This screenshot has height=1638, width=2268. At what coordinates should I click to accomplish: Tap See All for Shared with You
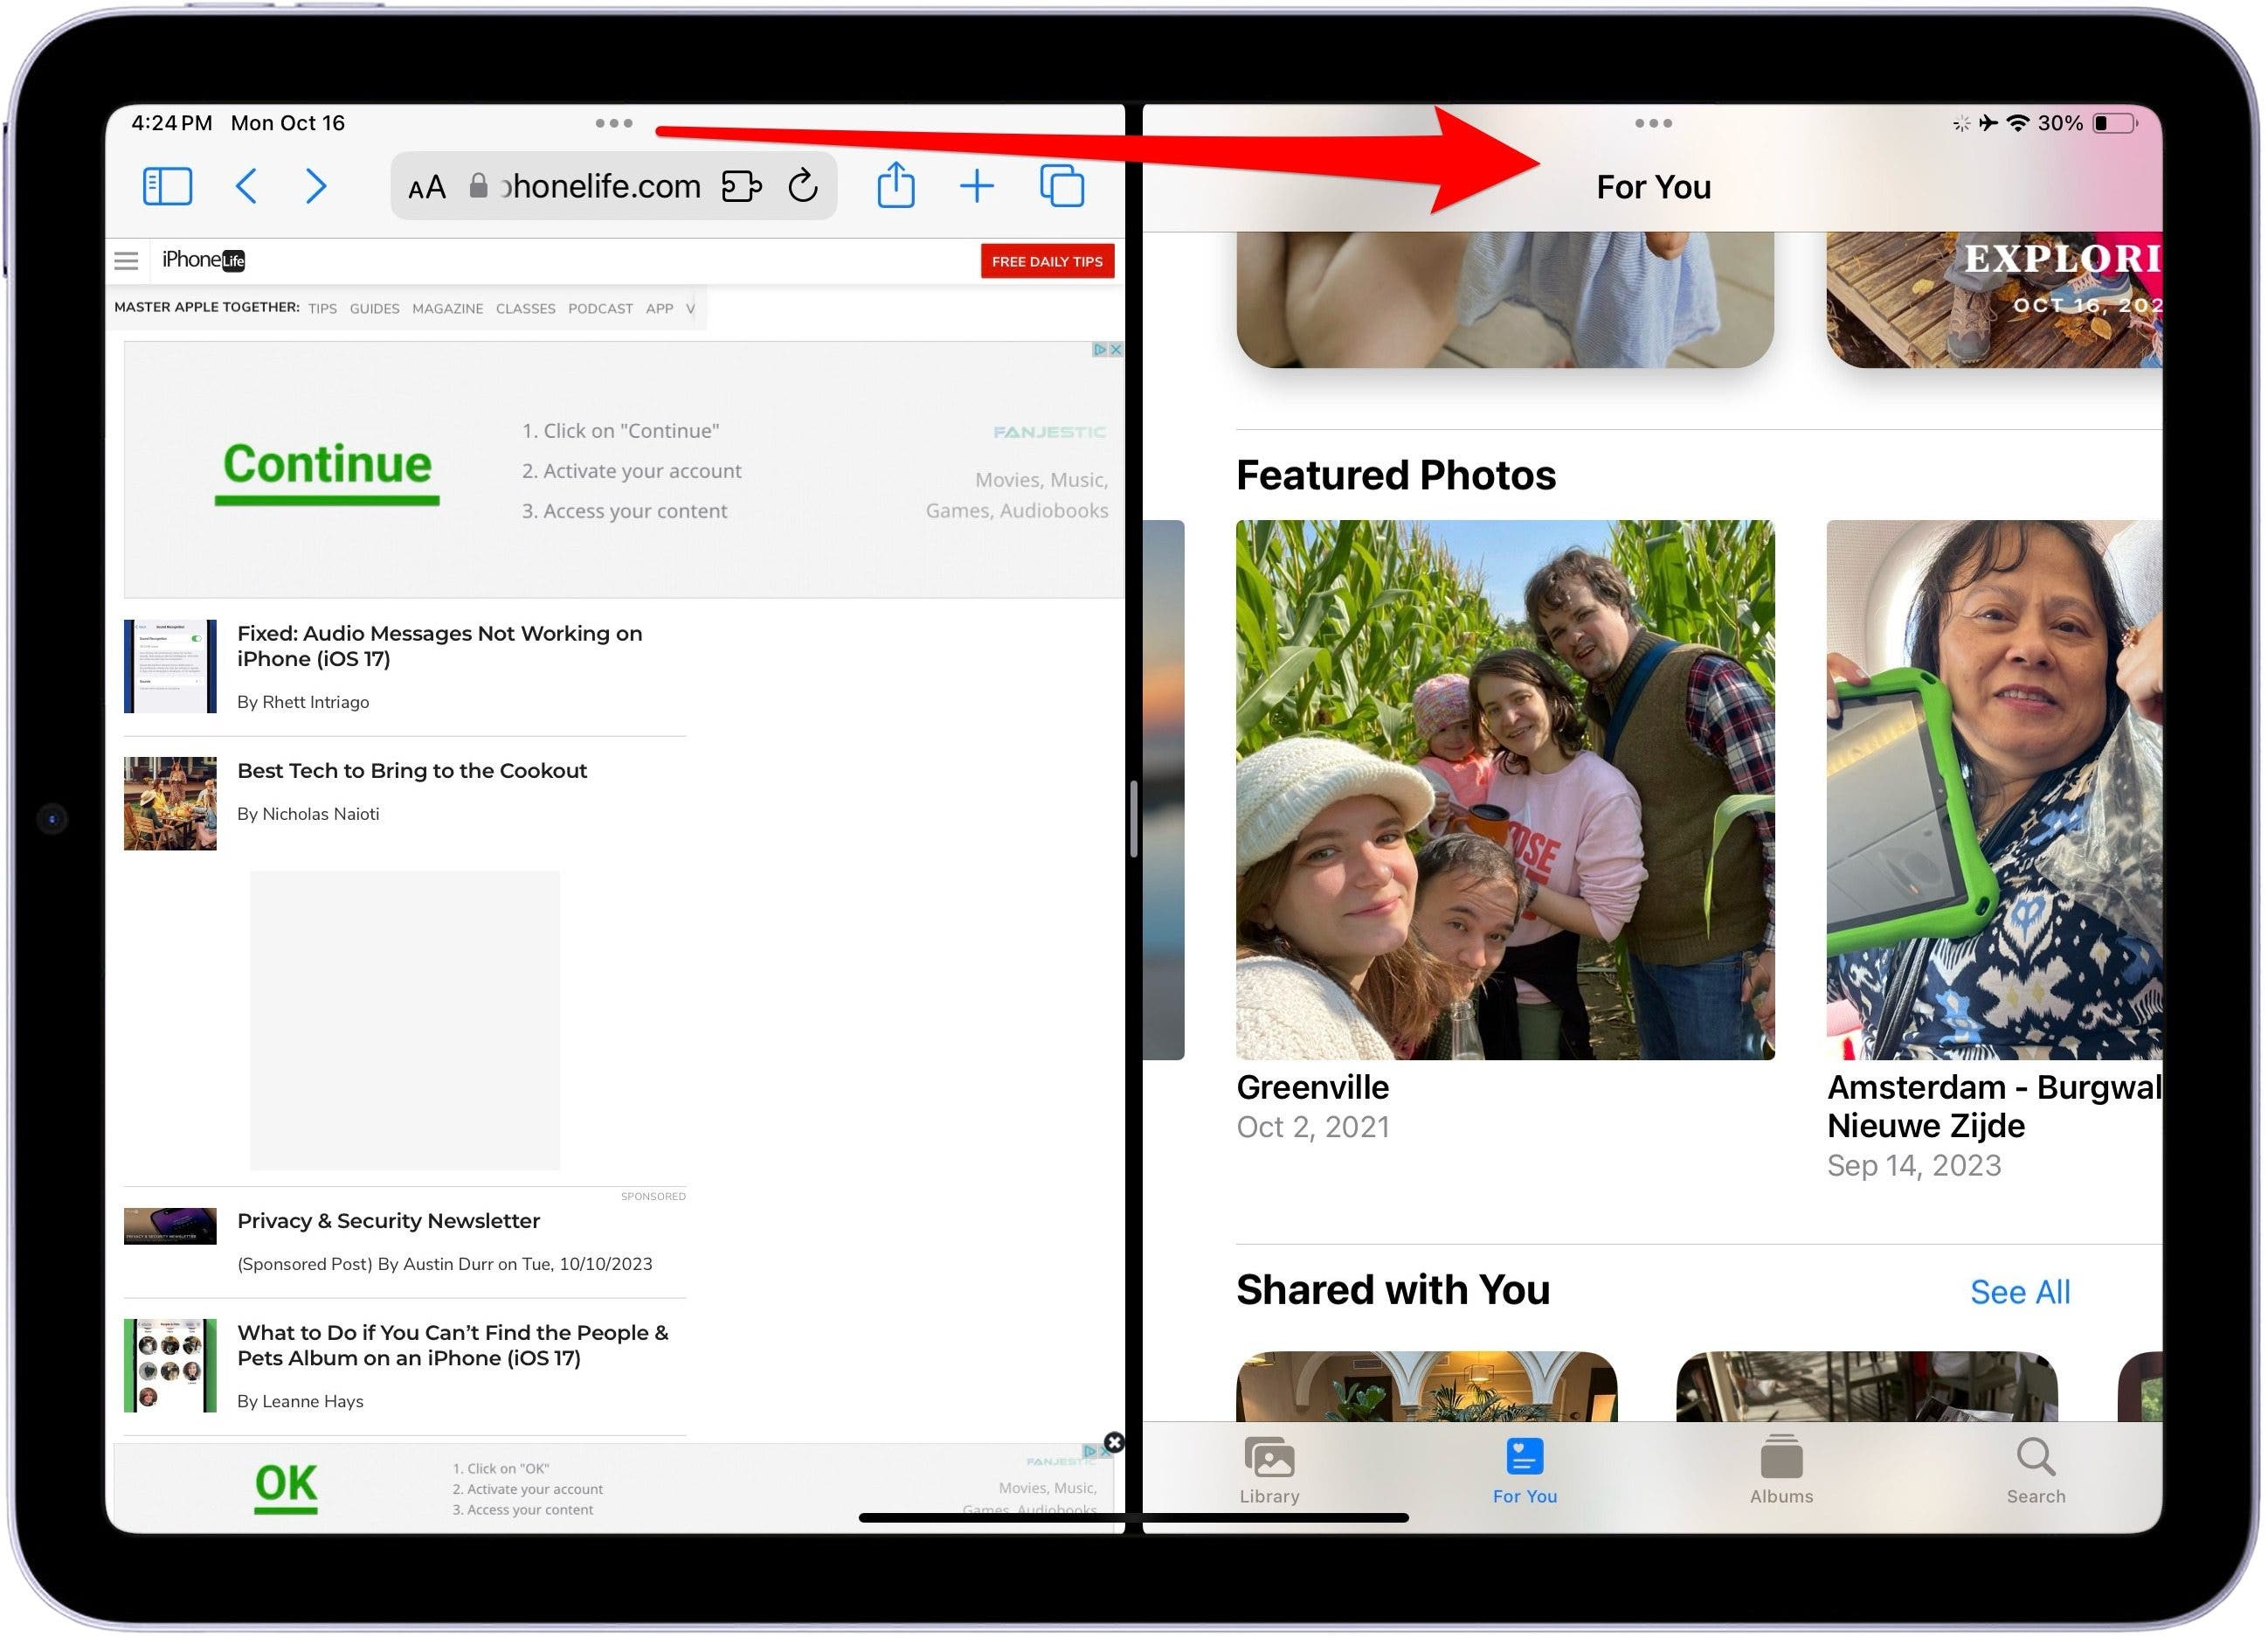click(x=2022, y=1294)
